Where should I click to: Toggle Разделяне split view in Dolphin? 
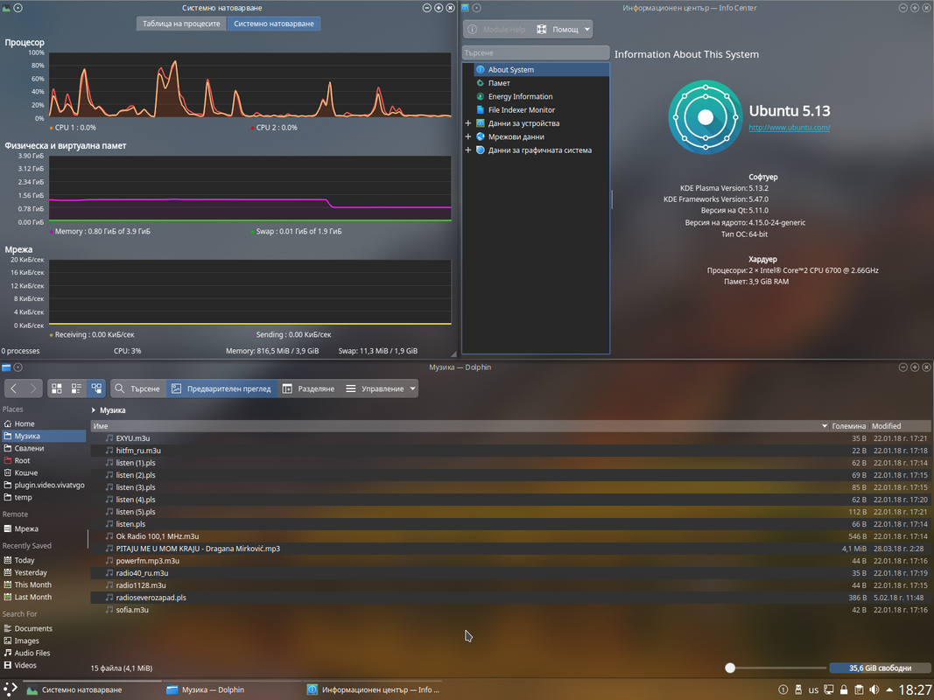coord(308,388)
